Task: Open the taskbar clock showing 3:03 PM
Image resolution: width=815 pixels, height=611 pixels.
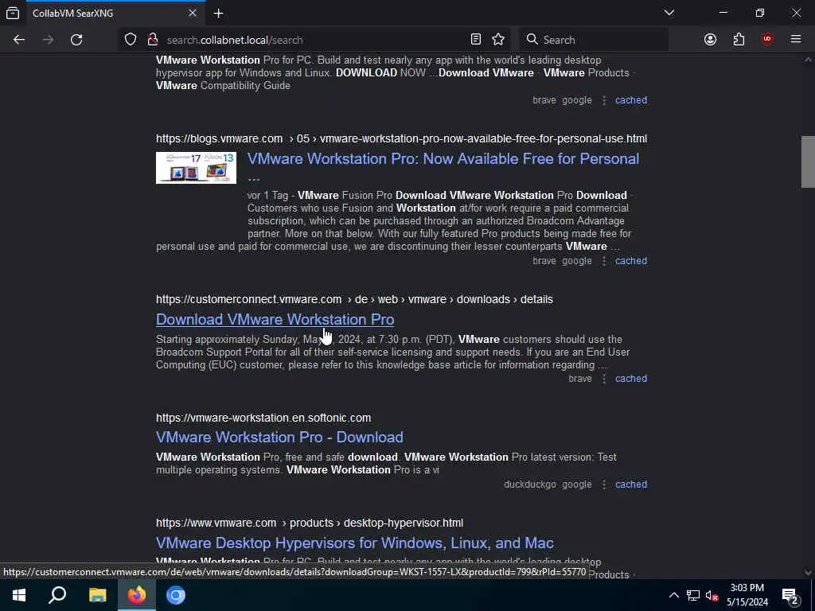Action: coord(747,595)
